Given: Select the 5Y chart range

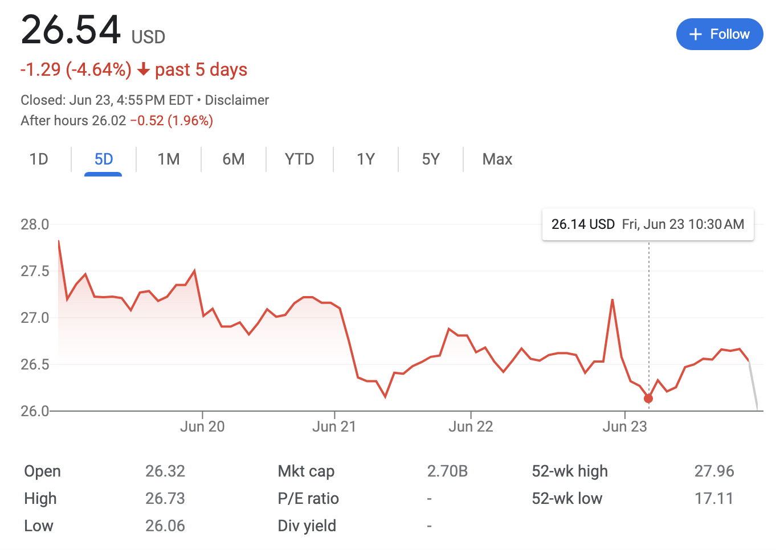Looking at the screenshot, I should 431,159.
